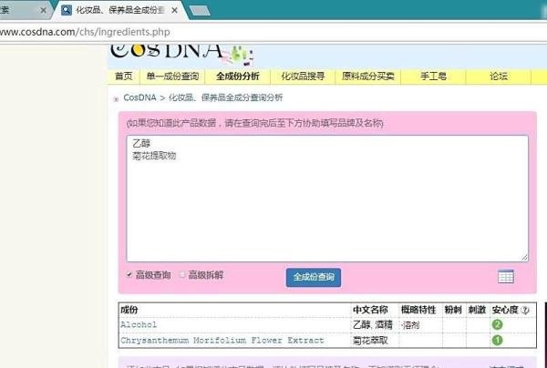Click the green safety rating 2 badge
547x368 pixels.
click(x=497, y=325)
